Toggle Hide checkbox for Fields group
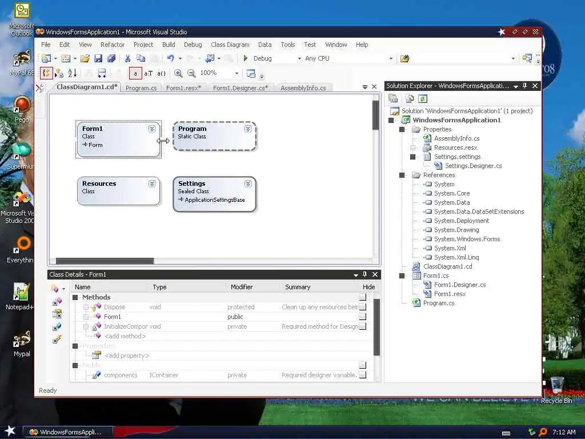585x439 pixels. (362, 365)
